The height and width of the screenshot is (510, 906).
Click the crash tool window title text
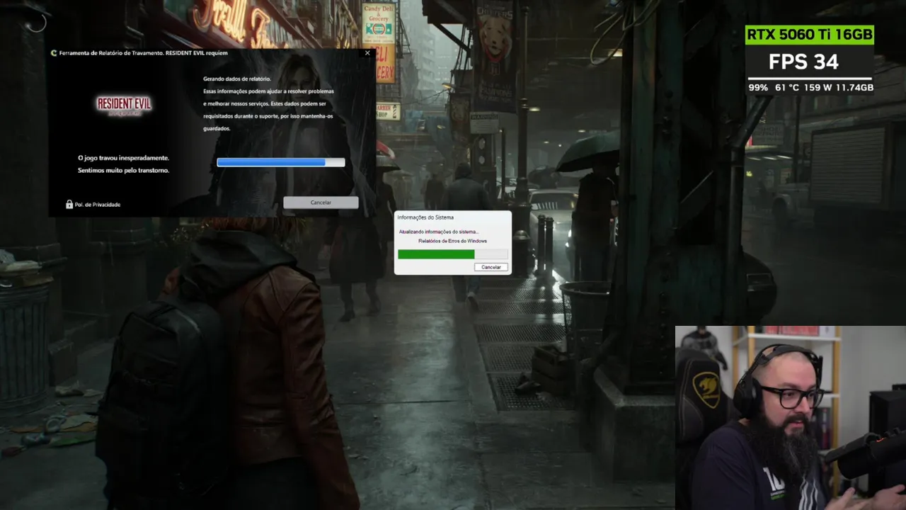(144, 53)
